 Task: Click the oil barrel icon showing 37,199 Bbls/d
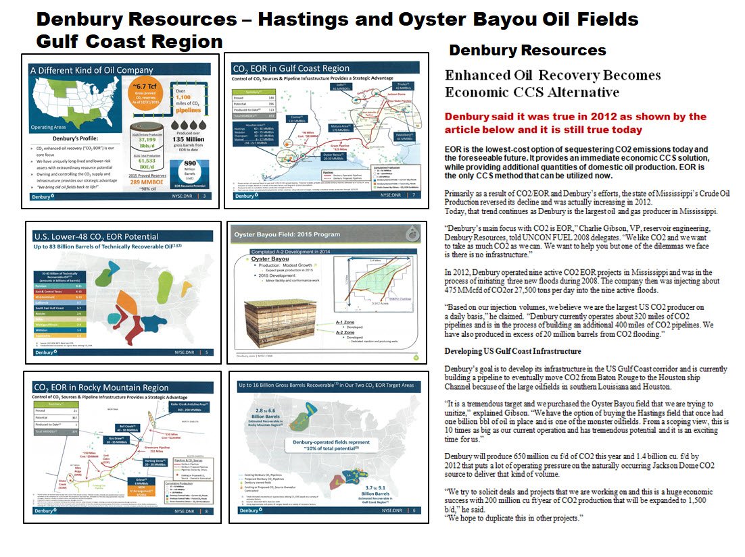pyautogui.click(x=147, y=146)
